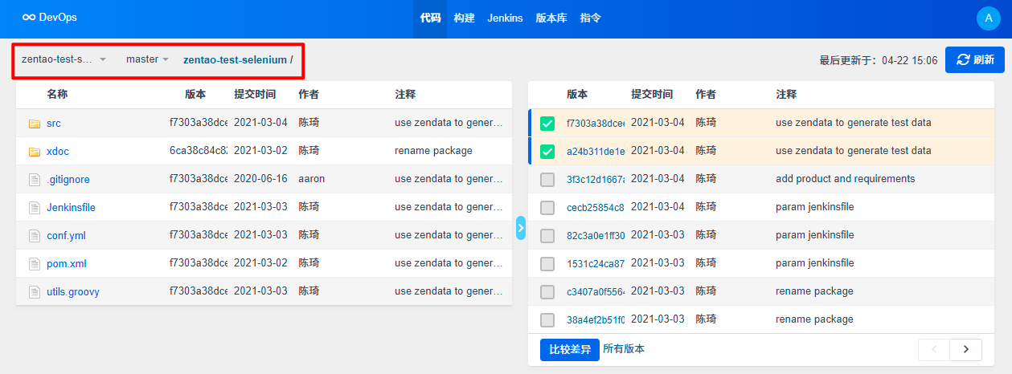Check the commit cecb25854c8 checkbox
1012x374 pixels.
pyautogui.click(x=547, y=208)
